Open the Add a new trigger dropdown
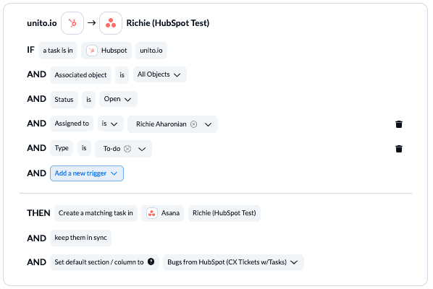433x289 pixels. pos(87,173)
